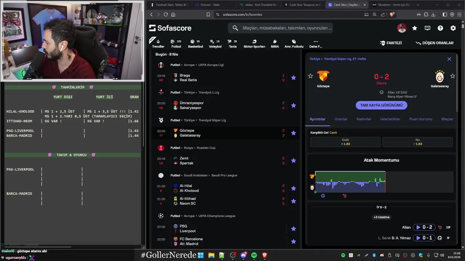465x261 pixels.
Task: Play the B. A. Yılmaz 0-1 goal video
Action: (424, 238)
